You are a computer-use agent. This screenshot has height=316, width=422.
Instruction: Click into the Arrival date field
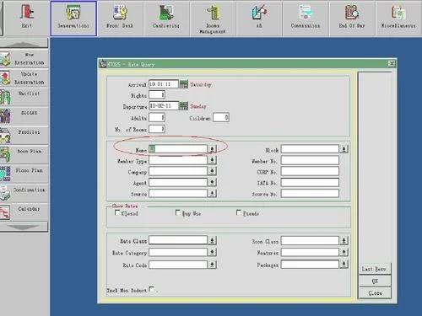164,84
